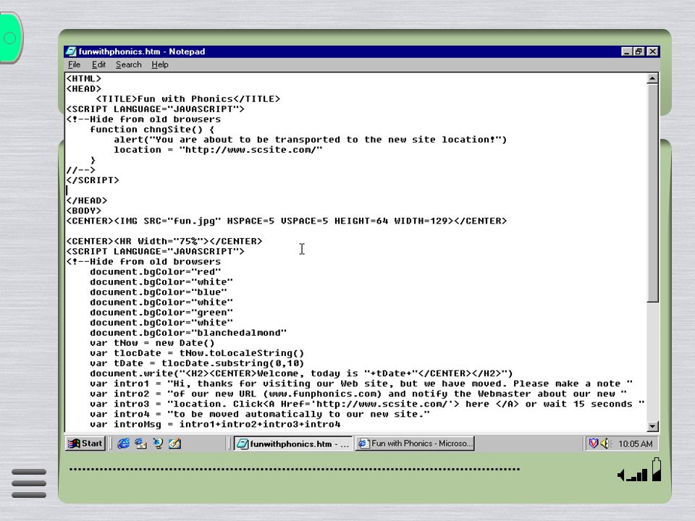Click the 'var intro3' line
695x521 pixels.
click(367, 404)
